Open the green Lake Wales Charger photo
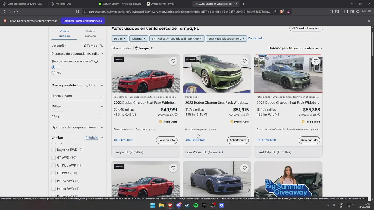Screen dimensions: 374x210 [217, 73]
